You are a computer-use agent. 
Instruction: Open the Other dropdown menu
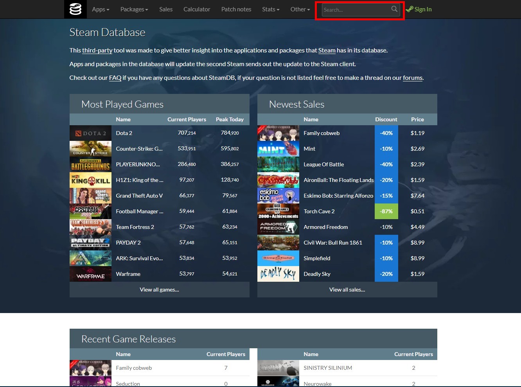pos(300,9)
